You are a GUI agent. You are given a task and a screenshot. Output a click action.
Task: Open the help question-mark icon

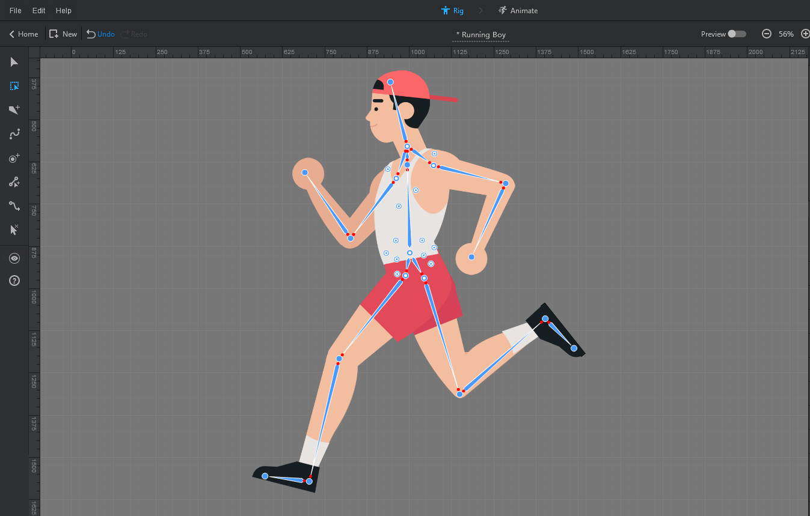coord(14,281)
